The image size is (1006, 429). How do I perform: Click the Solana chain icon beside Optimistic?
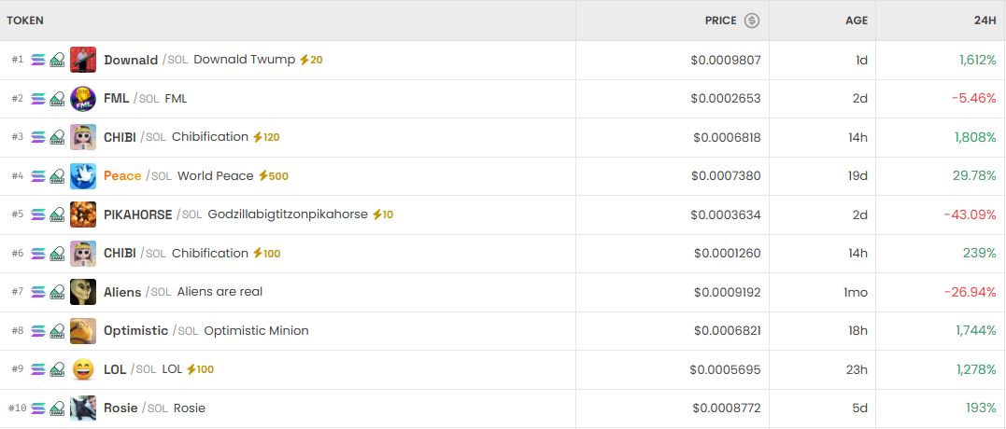(38, 331)
